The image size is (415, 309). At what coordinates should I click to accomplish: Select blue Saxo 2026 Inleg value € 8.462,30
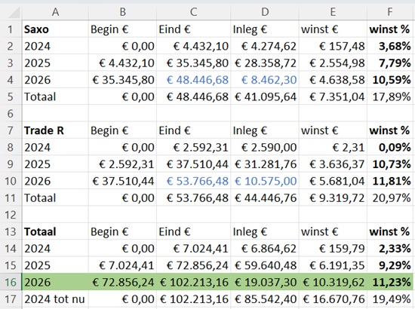point(265,80)
